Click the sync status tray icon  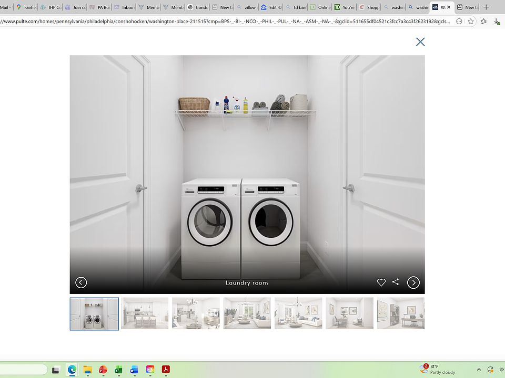point(490,370)
